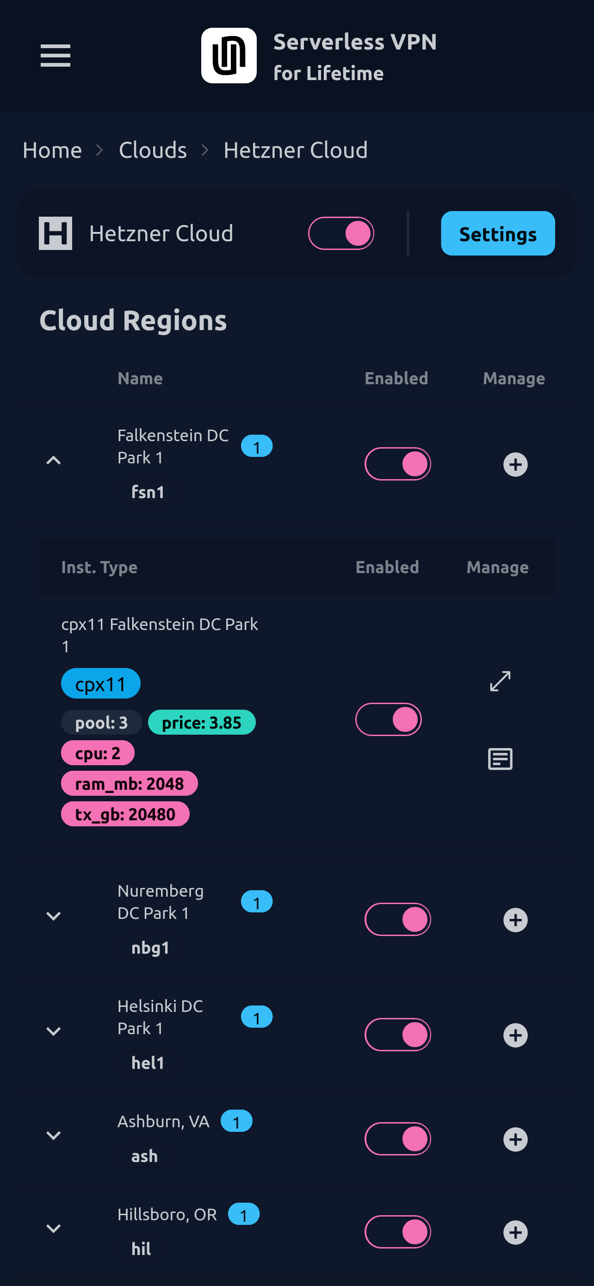Toggle the cpx11 instance type switch
Viewport: 594px width, 1286px height.
pos(388,719)
